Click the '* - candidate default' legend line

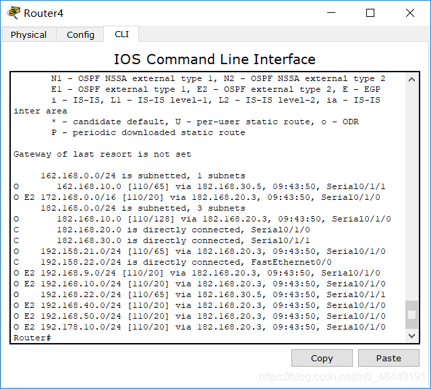coord(205,122)
